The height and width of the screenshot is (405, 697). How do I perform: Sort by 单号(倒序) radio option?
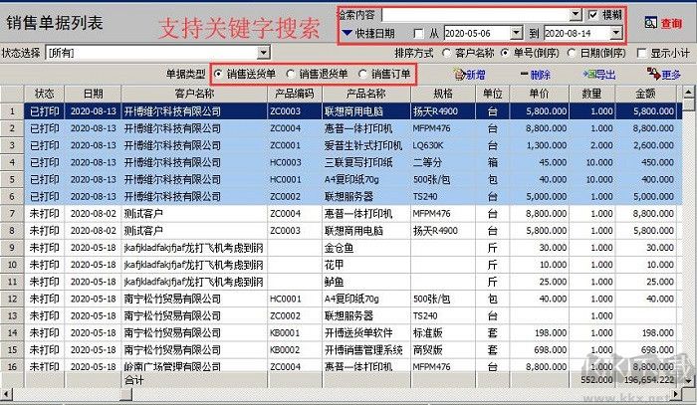(505, 53)
